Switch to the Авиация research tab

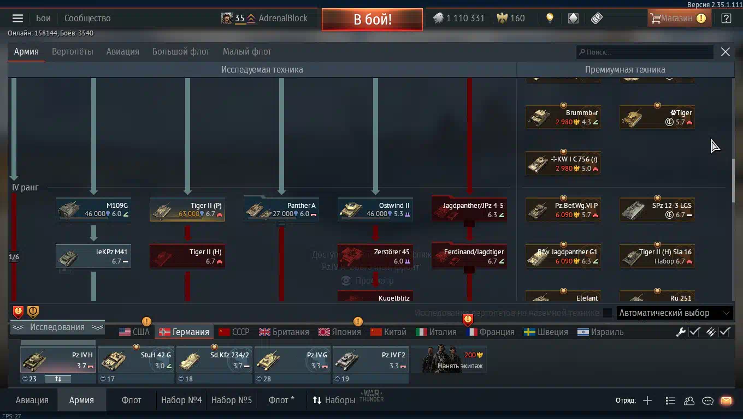click(x=122, y=52)
